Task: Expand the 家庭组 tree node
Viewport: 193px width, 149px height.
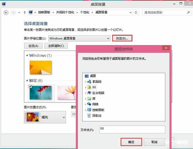Action: click(85, 82)
